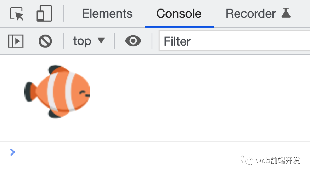Click the eye live expression icon
Viewport: 310px width, 174px height.
pyautogui.click(x=133, y=41)
